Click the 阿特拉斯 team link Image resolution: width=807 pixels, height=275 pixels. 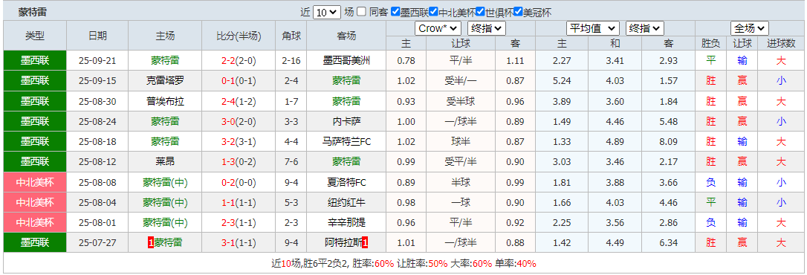(343, 242)
